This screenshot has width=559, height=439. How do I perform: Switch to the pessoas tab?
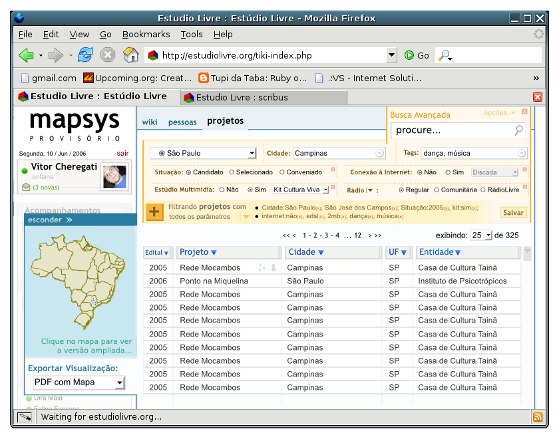click(182, 122)
